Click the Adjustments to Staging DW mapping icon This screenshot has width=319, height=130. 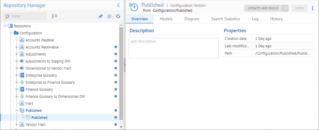pos(22,61)
